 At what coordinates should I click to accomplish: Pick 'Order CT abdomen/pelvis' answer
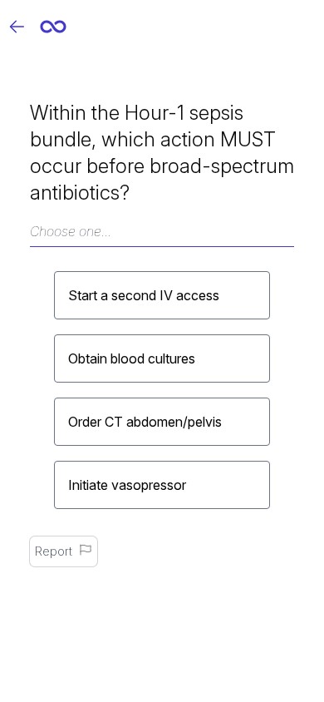[x=162, y=422]
